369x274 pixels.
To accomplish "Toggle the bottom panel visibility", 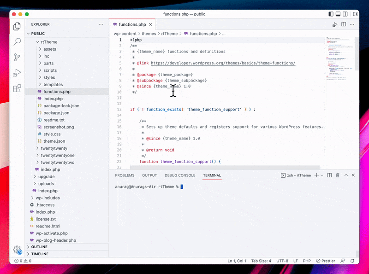I will coord(338,14).
